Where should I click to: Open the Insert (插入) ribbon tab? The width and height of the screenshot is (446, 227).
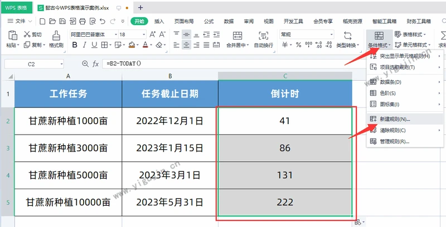tap(159, 21)
